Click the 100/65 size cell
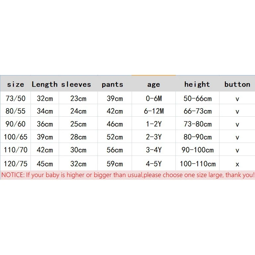This screenshot has width=255, height=255. tap(16, 137)
